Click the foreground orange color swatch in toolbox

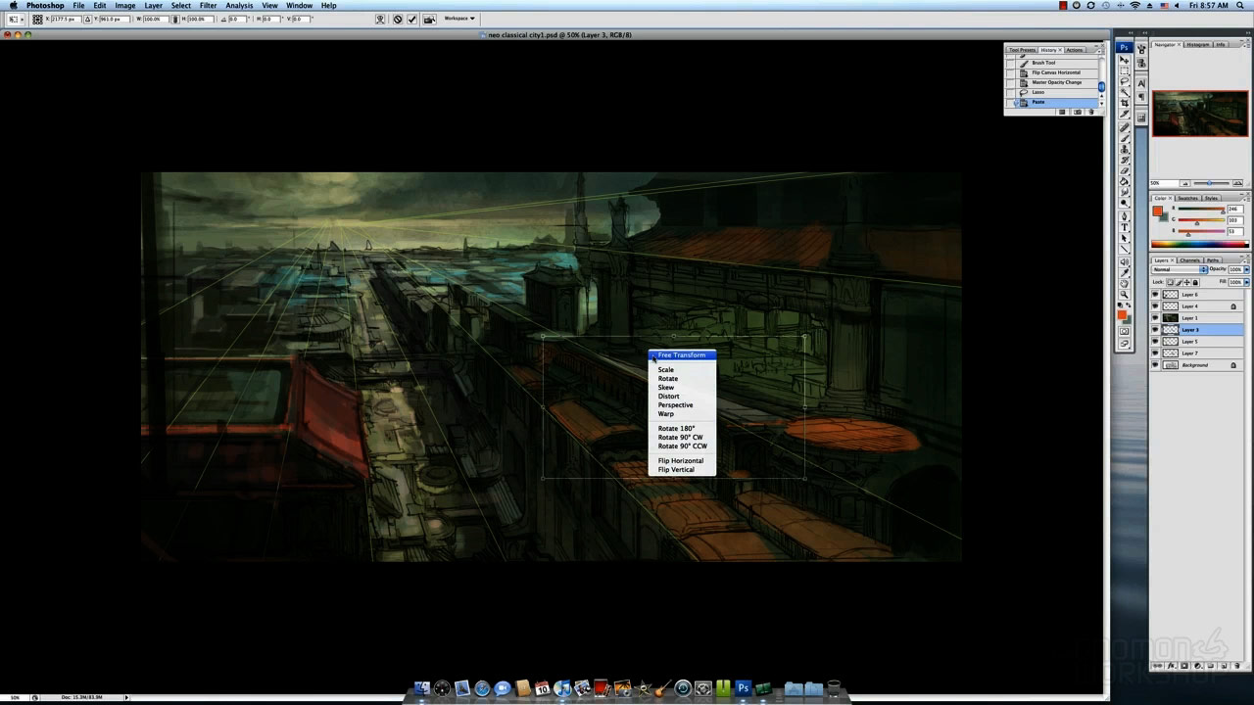coord(1122,313)
